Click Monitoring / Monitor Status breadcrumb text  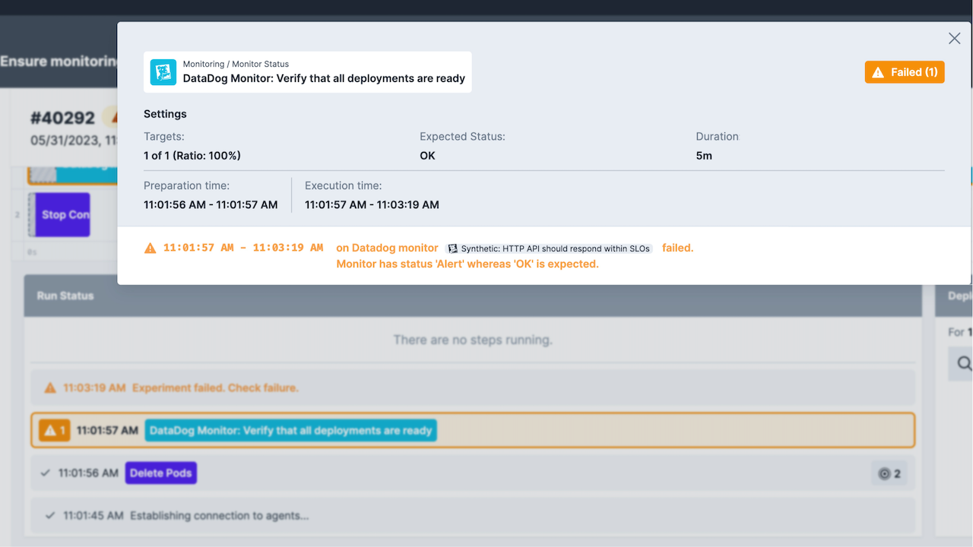coord(236,64)
